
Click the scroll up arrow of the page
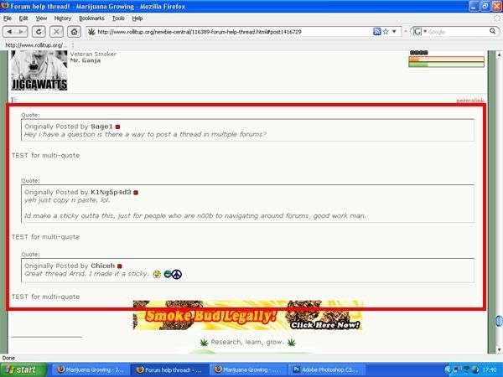click(x=499, y=54)
